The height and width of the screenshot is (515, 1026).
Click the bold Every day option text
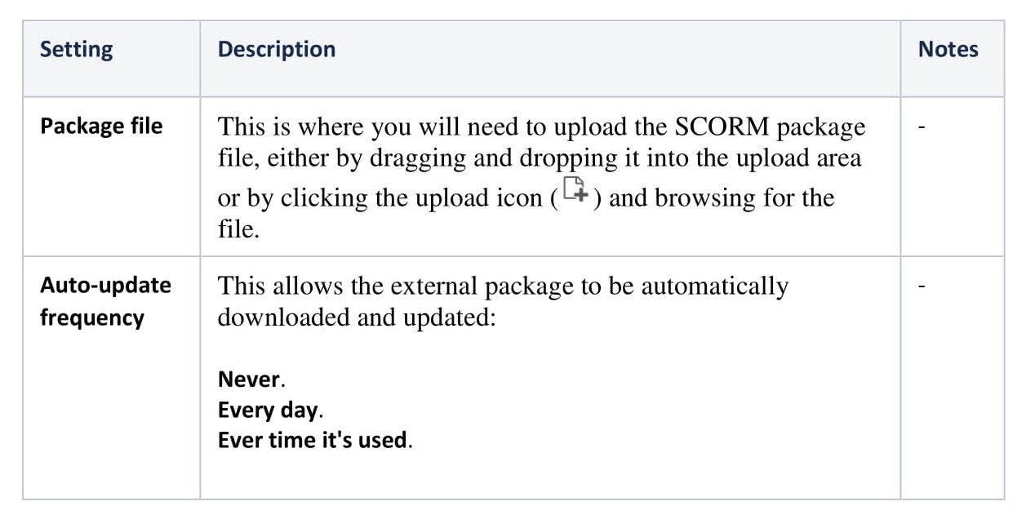tap(268, 410)
